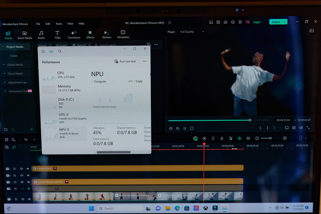The height and width of the screenshot is (214, 321).
Task: Expand the Cloud Media folder
Action: [x=4, y=73]
